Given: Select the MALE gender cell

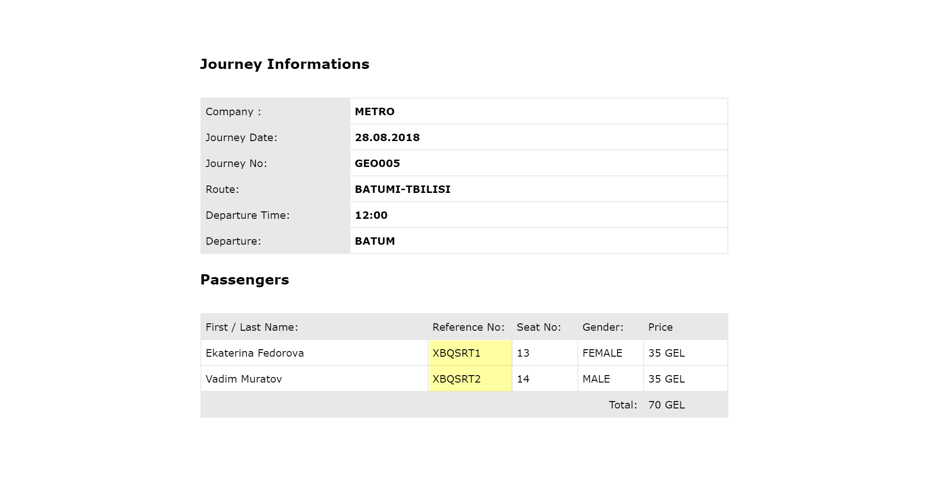Looking at the screenshot, I should pyautogui.click(x=610, y=379).
